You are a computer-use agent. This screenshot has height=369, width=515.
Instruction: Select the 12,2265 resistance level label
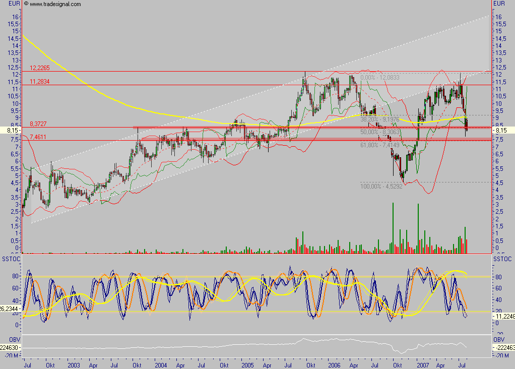39,68
